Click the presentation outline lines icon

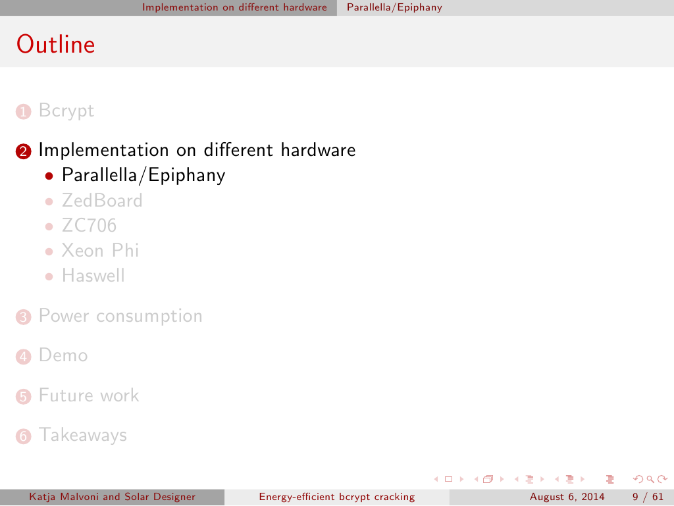tap(609, 479)
